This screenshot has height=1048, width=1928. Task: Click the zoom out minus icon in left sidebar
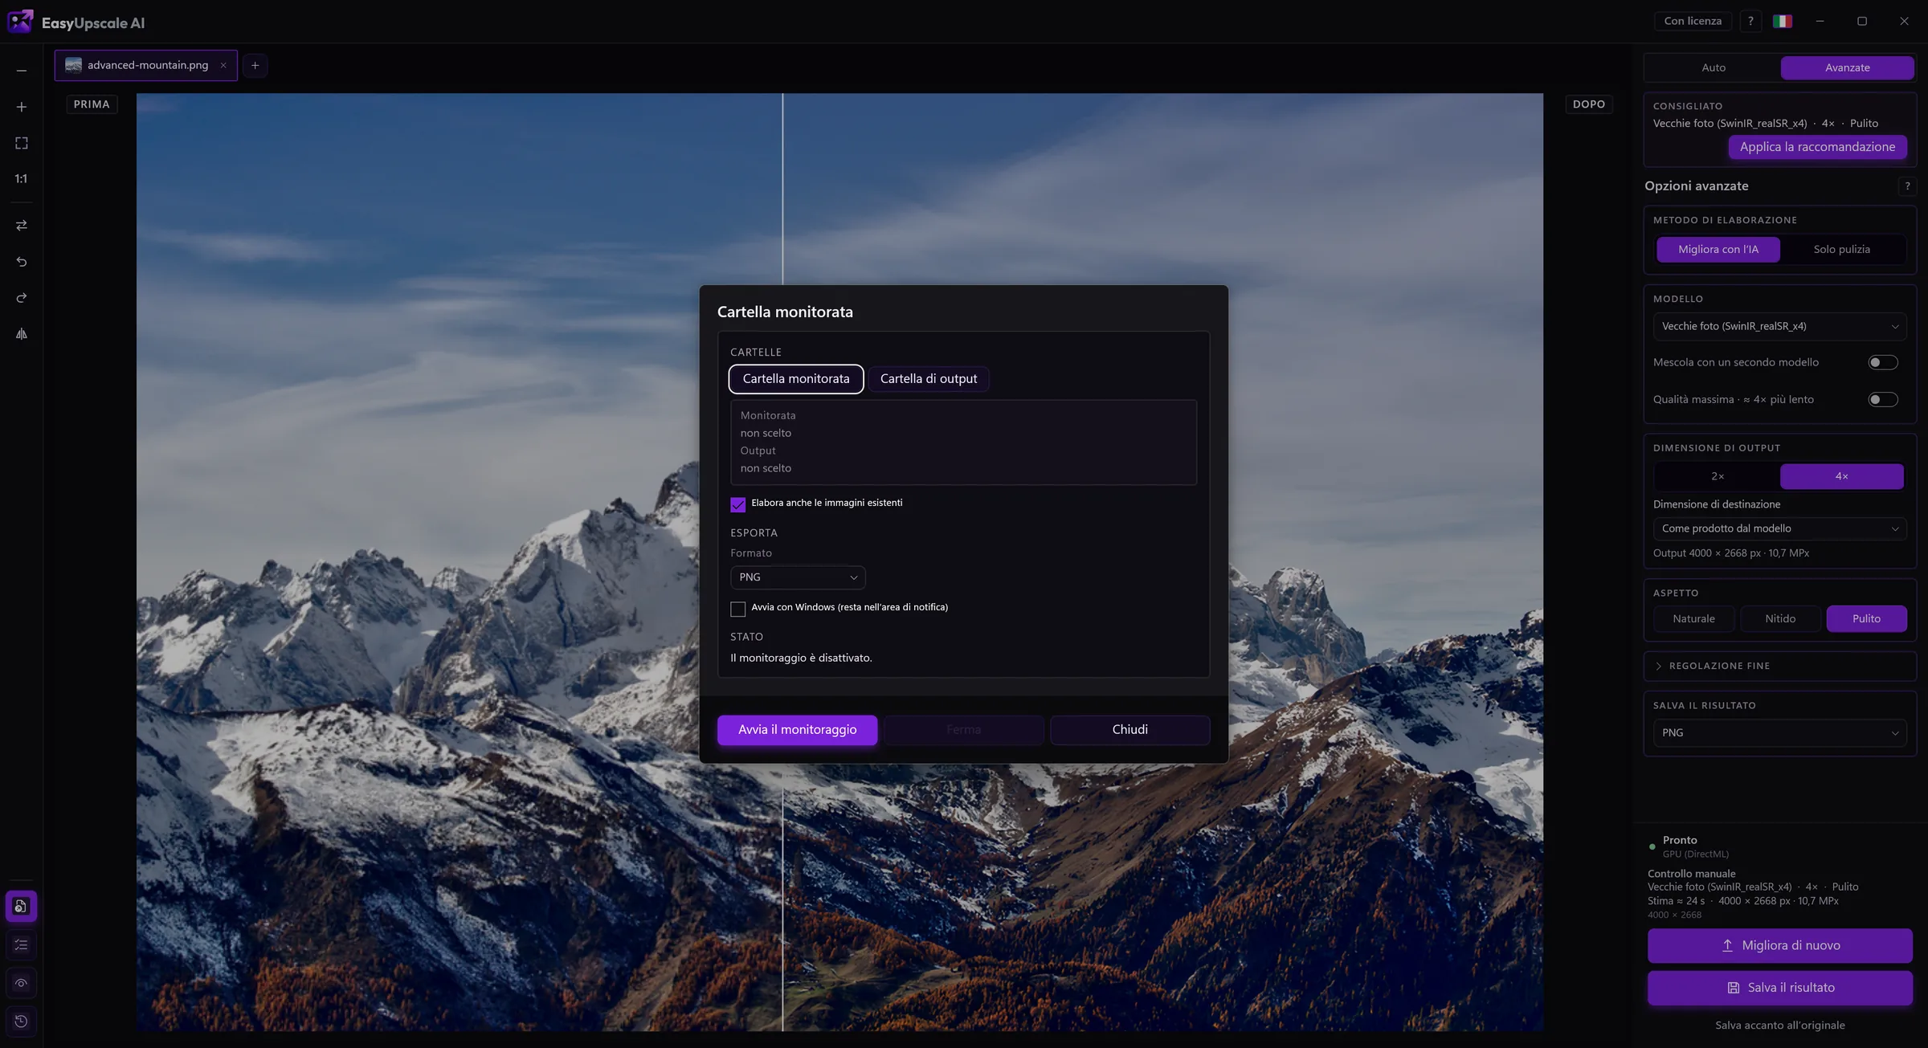(22, 71)
